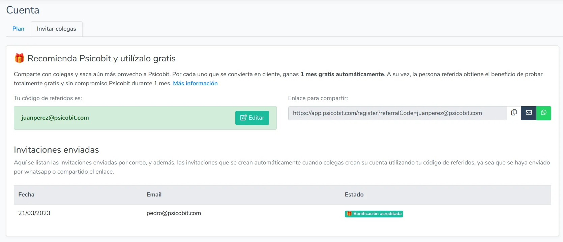The image size is (563, 242).
Task: Copy the referral link to clipboard
Action: pyautogui.click(x=514, y=113)
